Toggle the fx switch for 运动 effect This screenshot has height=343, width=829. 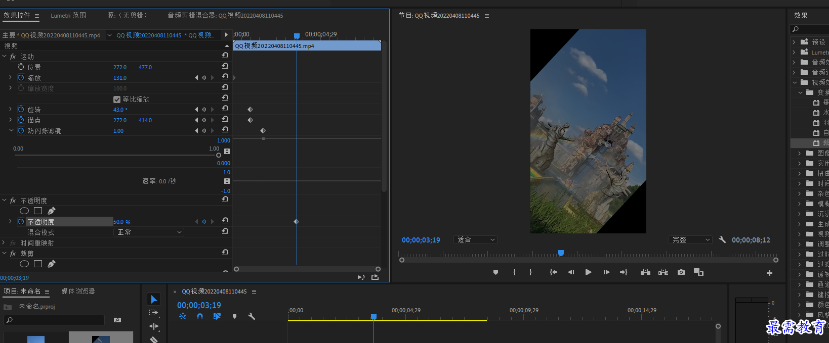click(13, 57)
